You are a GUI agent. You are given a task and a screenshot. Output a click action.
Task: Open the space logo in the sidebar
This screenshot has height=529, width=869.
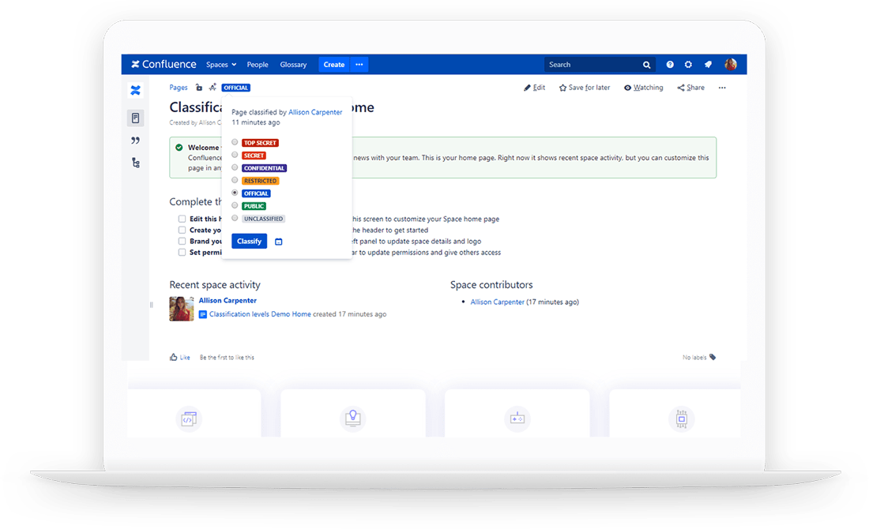(135, 90)
